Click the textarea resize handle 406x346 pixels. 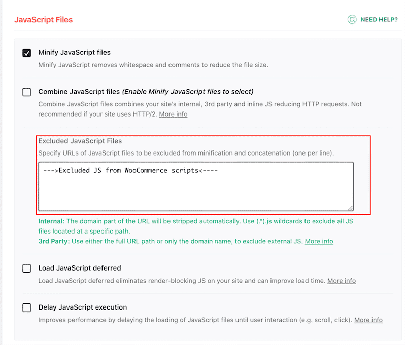350,206
